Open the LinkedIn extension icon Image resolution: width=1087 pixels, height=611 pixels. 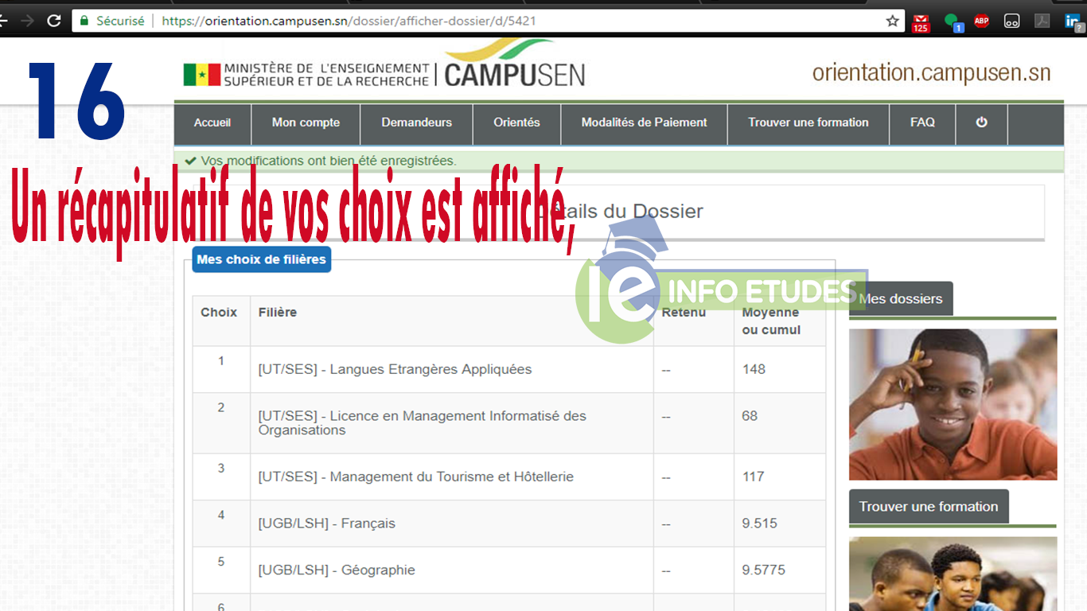(1073, 21)
